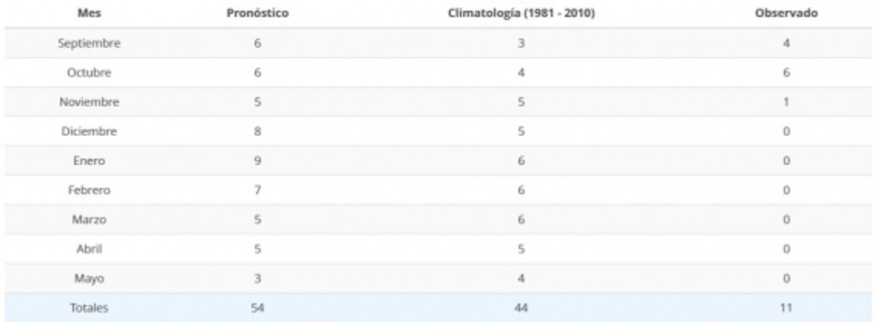Select the Noviembre month cell

[89, 102]
